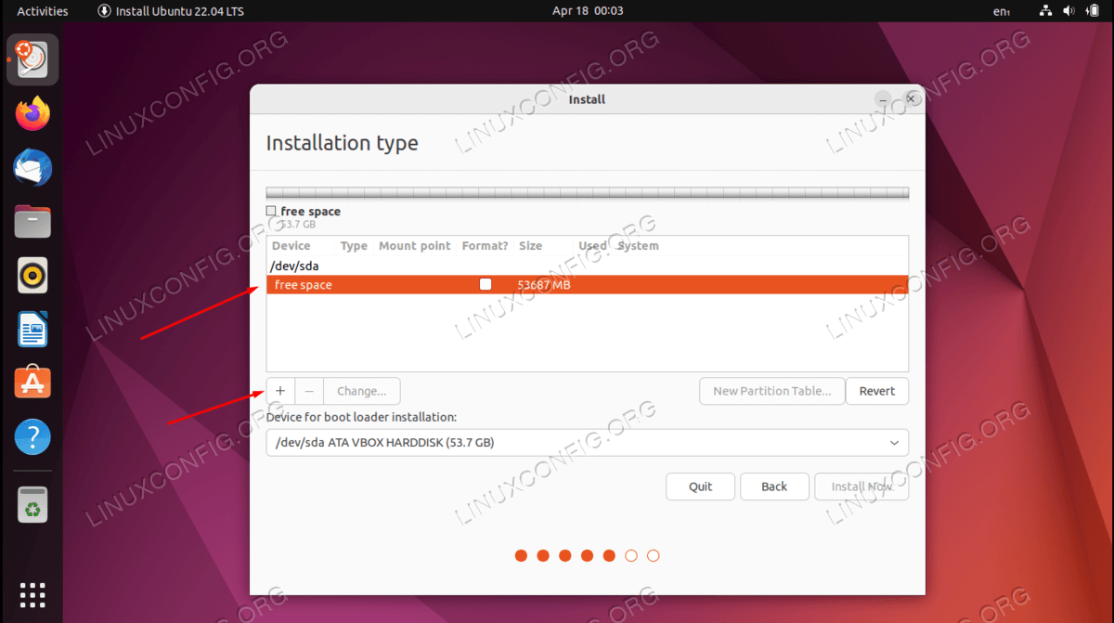Open the Trash in the dock

pyautogui.click(x=32, y=507)
